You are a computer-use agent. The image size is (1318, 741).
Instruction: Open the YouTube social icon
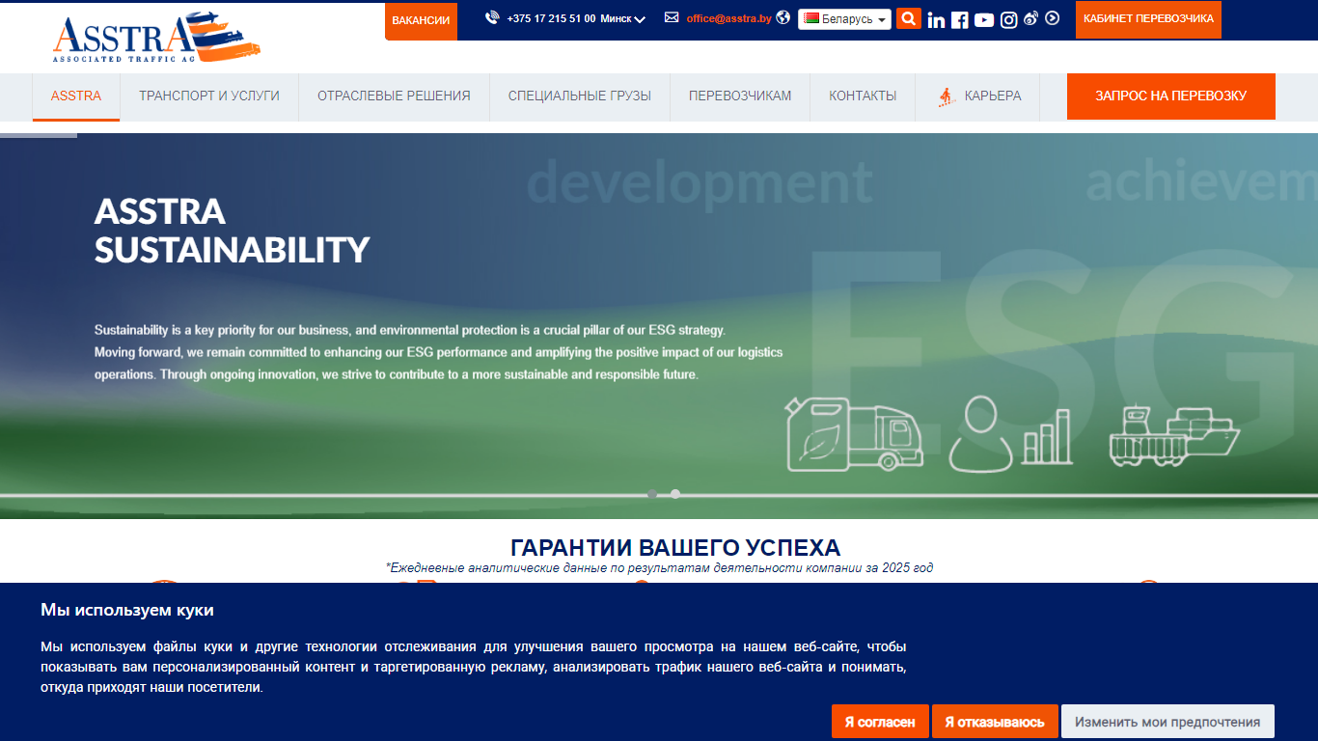pyautogui.click(x=984, y=19)
